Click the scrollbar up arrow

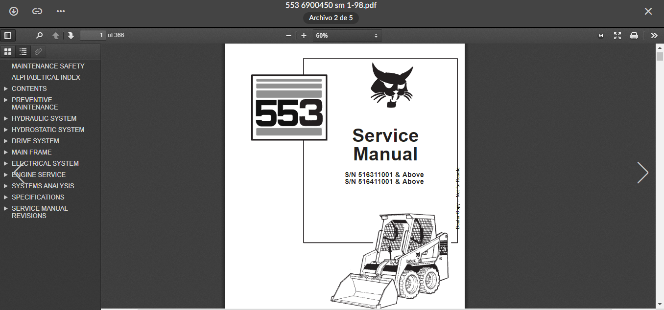coord(660,47)
